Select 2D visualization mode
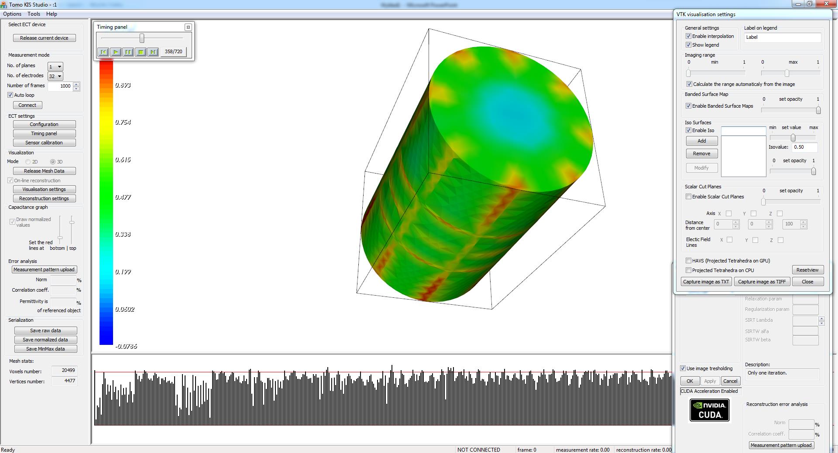838x453 pixels. pyautogui.click(x=28, y=162)
